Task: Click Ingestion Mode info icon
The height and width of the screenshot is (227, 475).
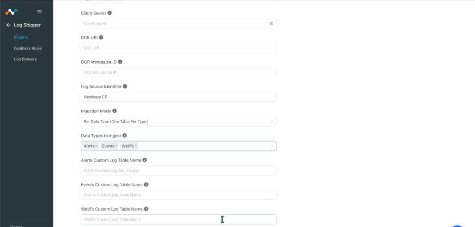Action: [115, 111]
